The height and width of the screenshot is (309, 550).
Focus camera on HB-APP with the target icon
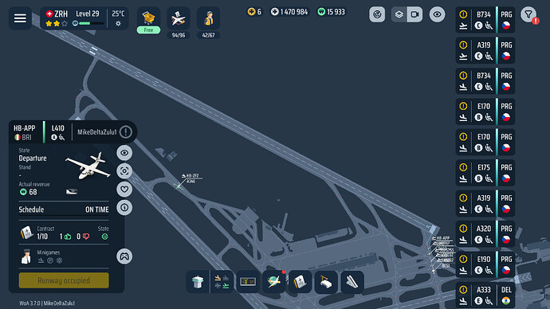pyautogui.click(x=124, y=171)
